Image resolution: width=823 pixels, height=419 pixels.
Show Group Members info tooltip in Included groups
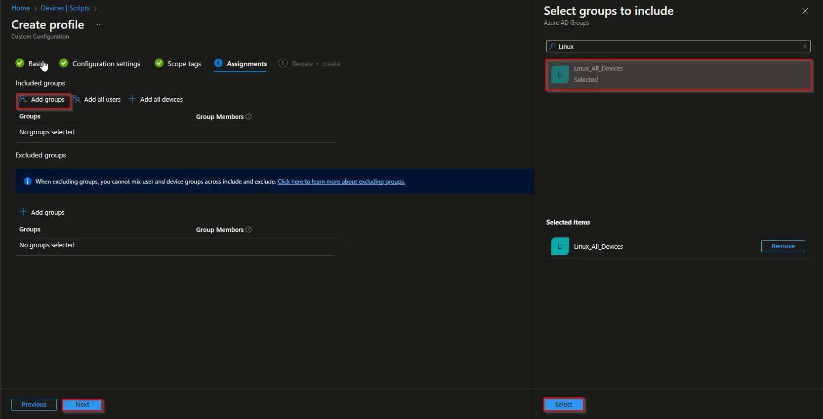(x=248, y=116)
